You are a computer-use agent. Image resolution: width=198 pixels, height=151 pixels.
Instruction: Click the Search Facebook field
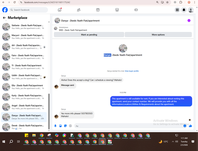point(29,10)
